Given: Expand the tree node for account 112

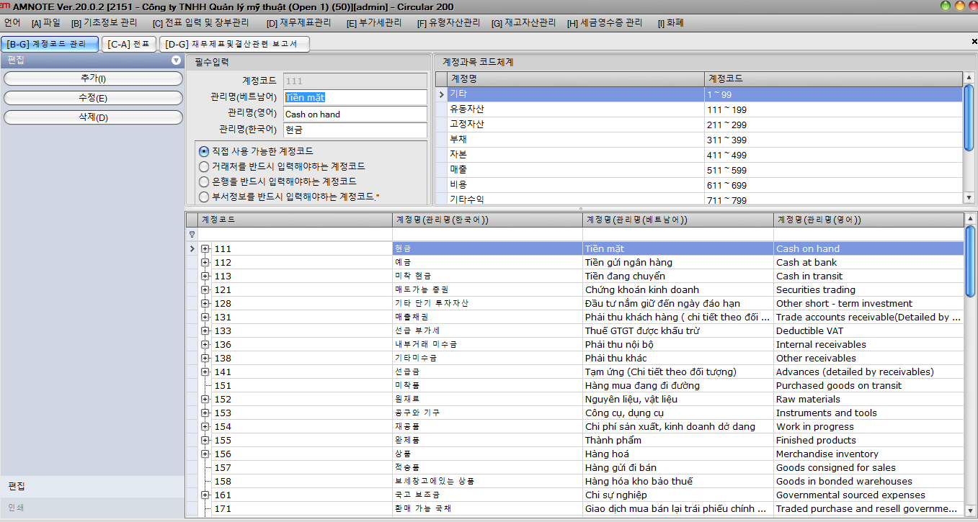Looking at the screenshot, I should click(205, 263).
